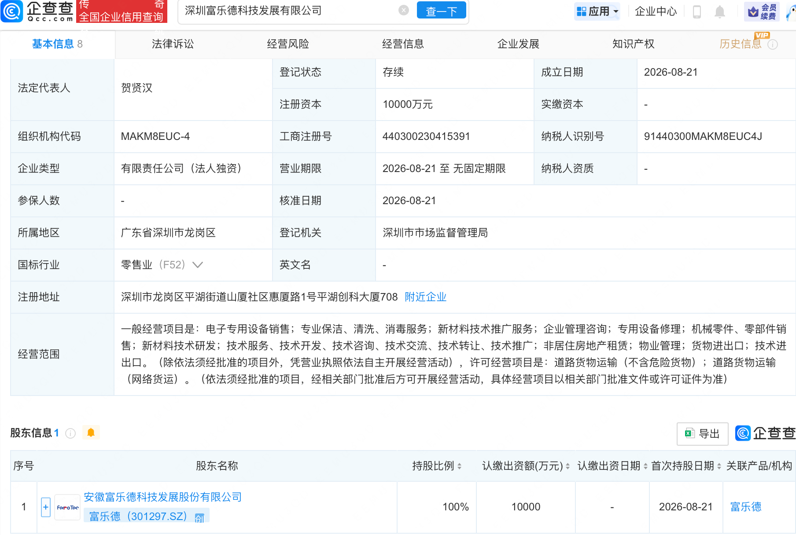Viewport: 796px width, 535px height.
Task: Open related product 富乐德 link
Action: pyautogui.click(x=745, y=507)
